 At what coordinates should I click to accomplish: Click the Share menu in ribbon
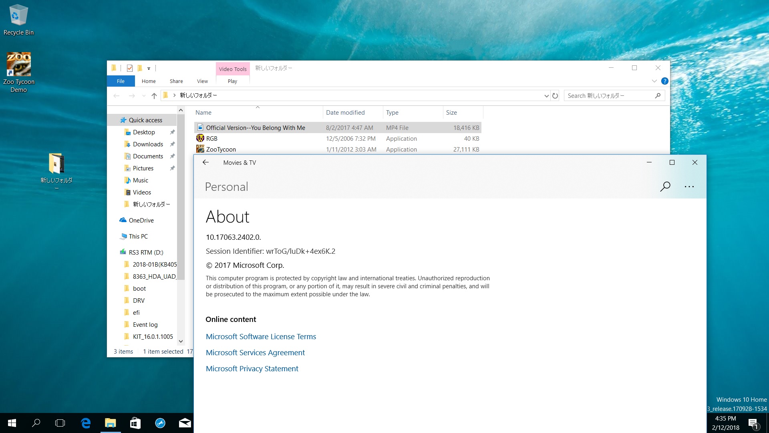(176, 81)
